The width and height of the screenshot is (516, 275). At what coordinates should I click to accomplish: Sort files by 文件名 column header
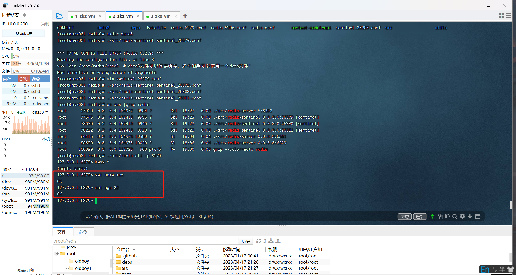141,249
